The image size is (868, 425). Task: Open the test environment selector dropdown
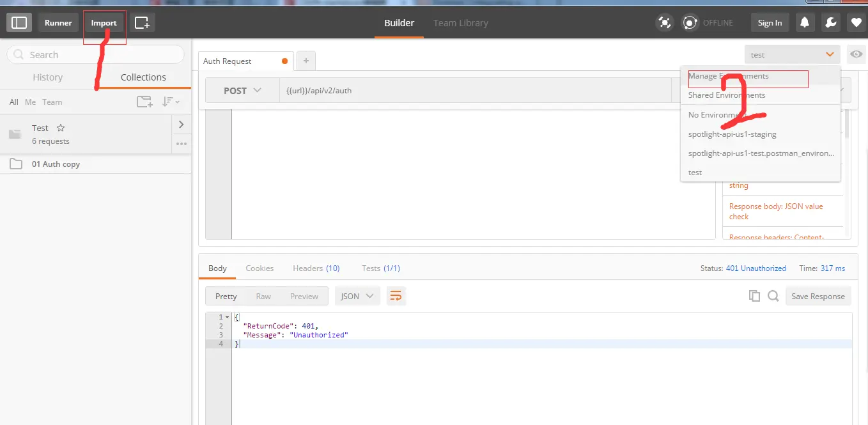click(791, 54)
